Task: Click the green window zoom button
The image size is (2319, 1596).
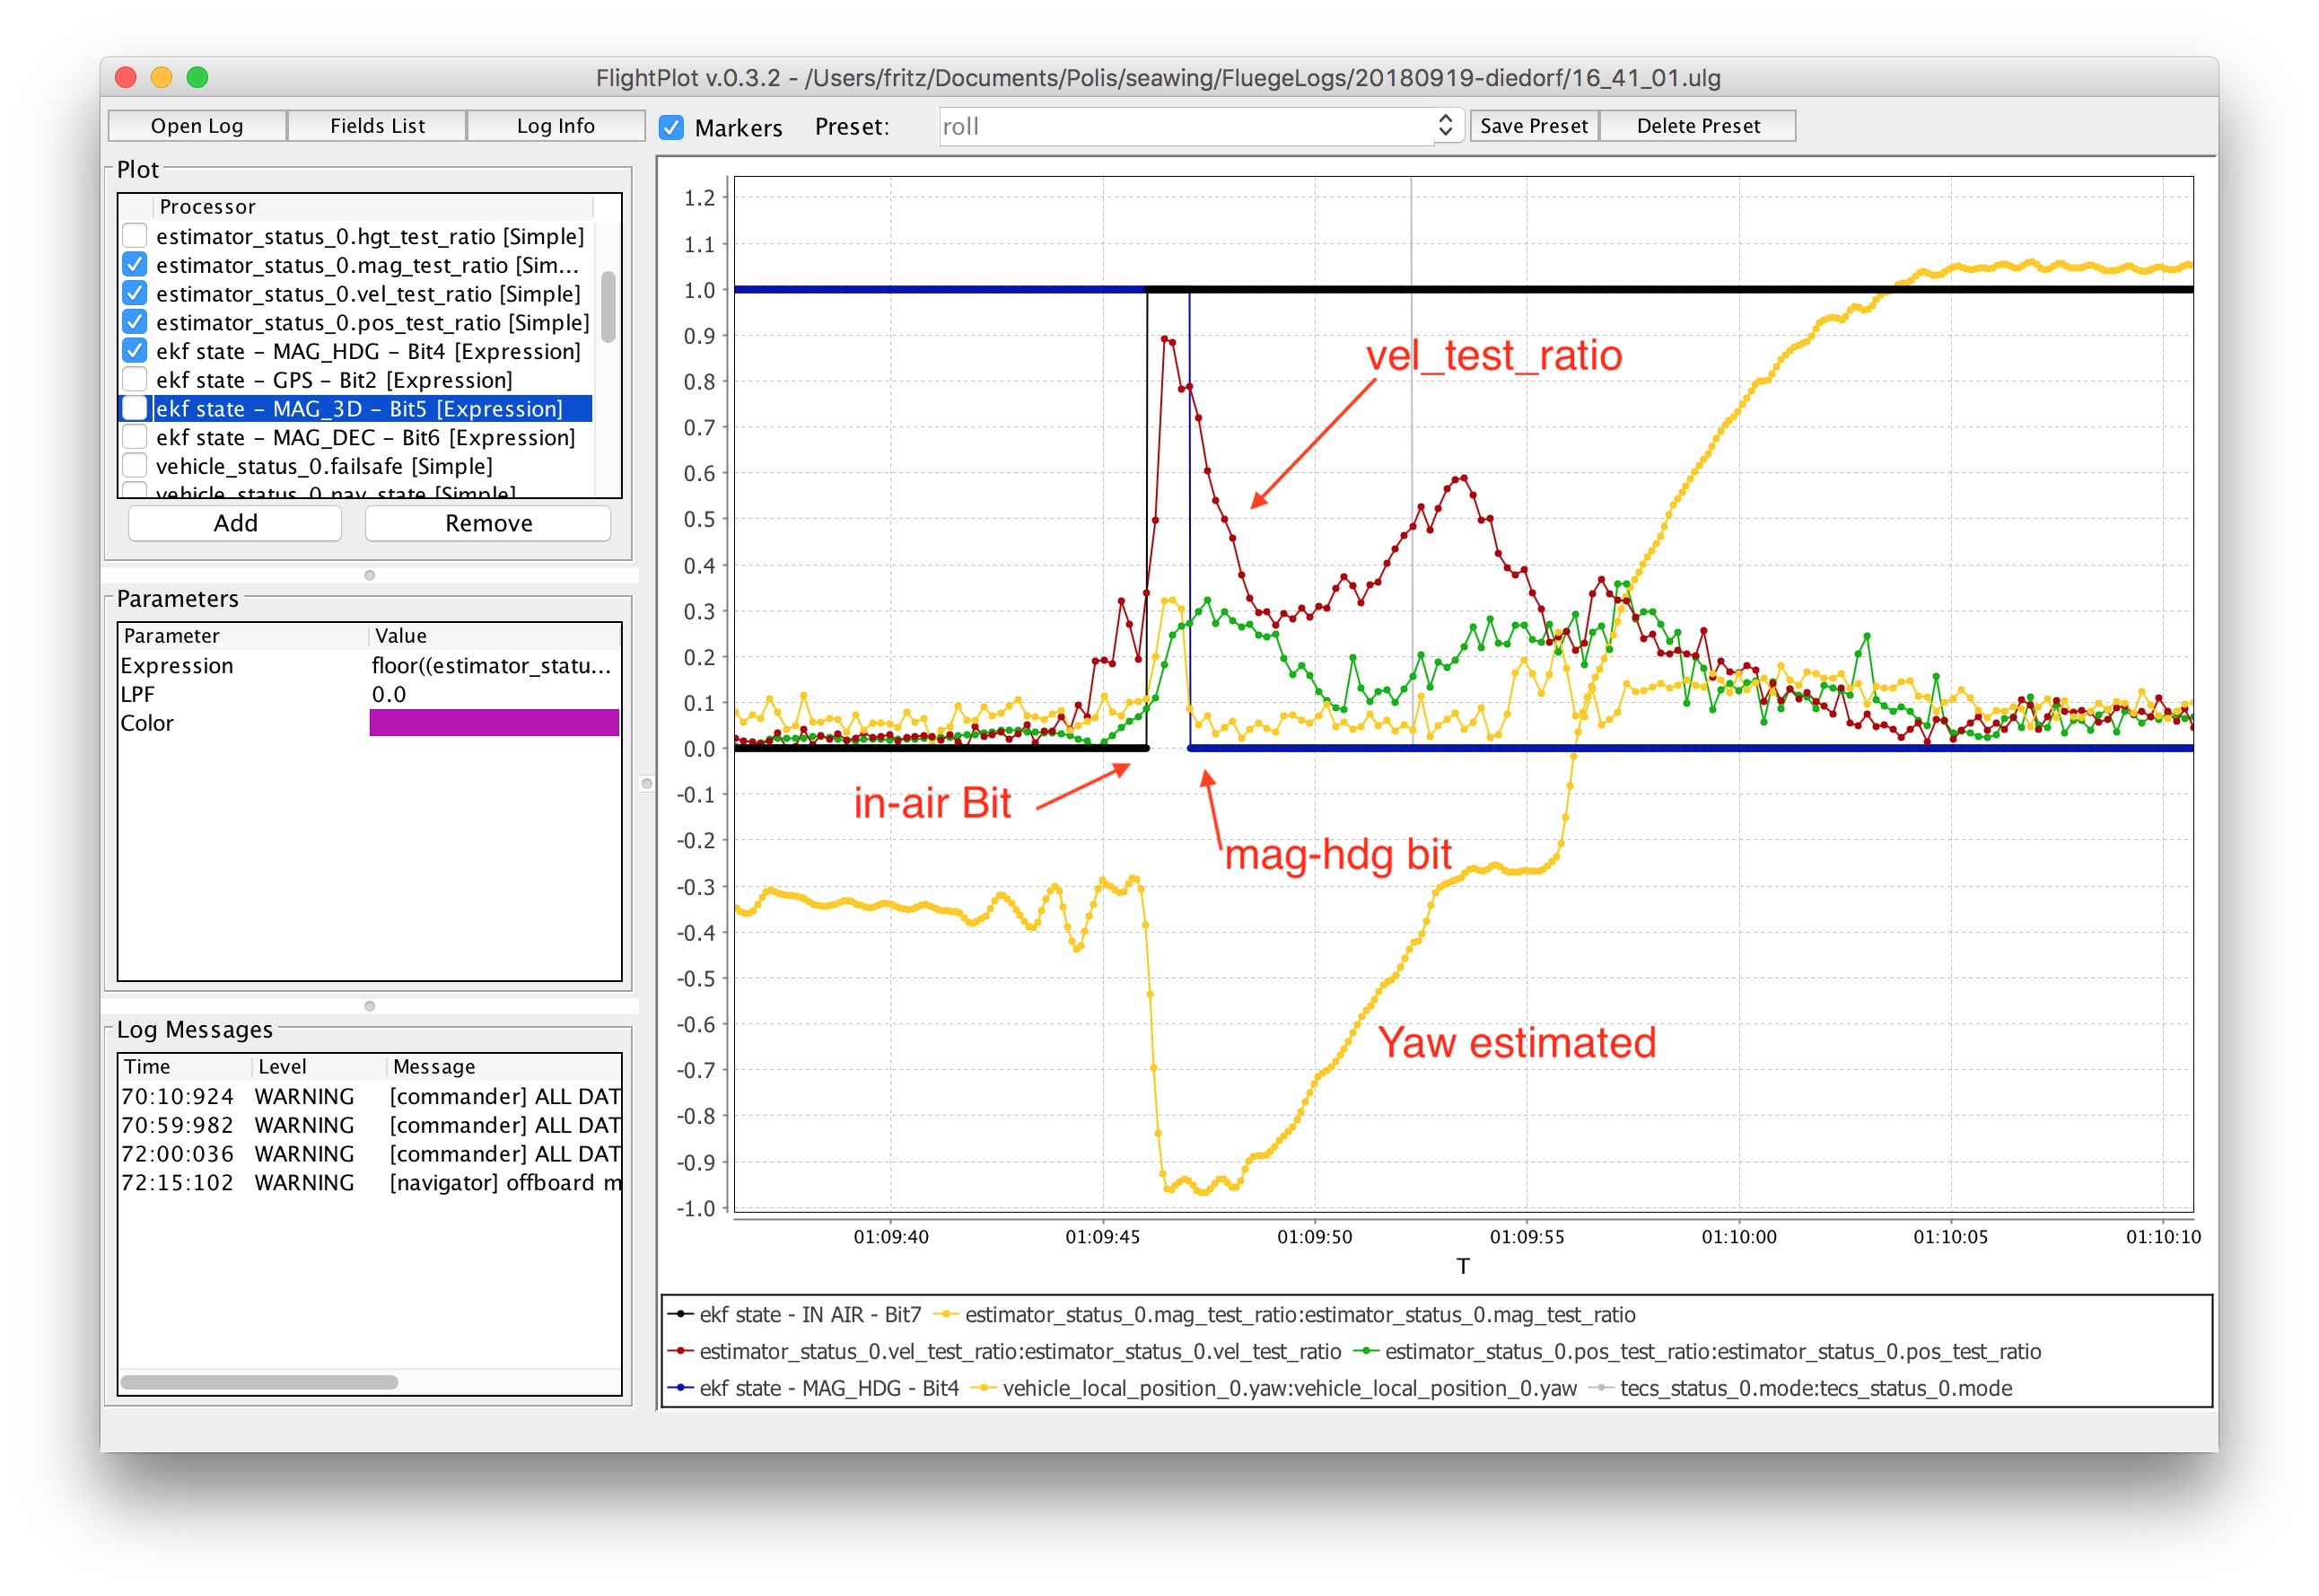Action: coord(197,77)
